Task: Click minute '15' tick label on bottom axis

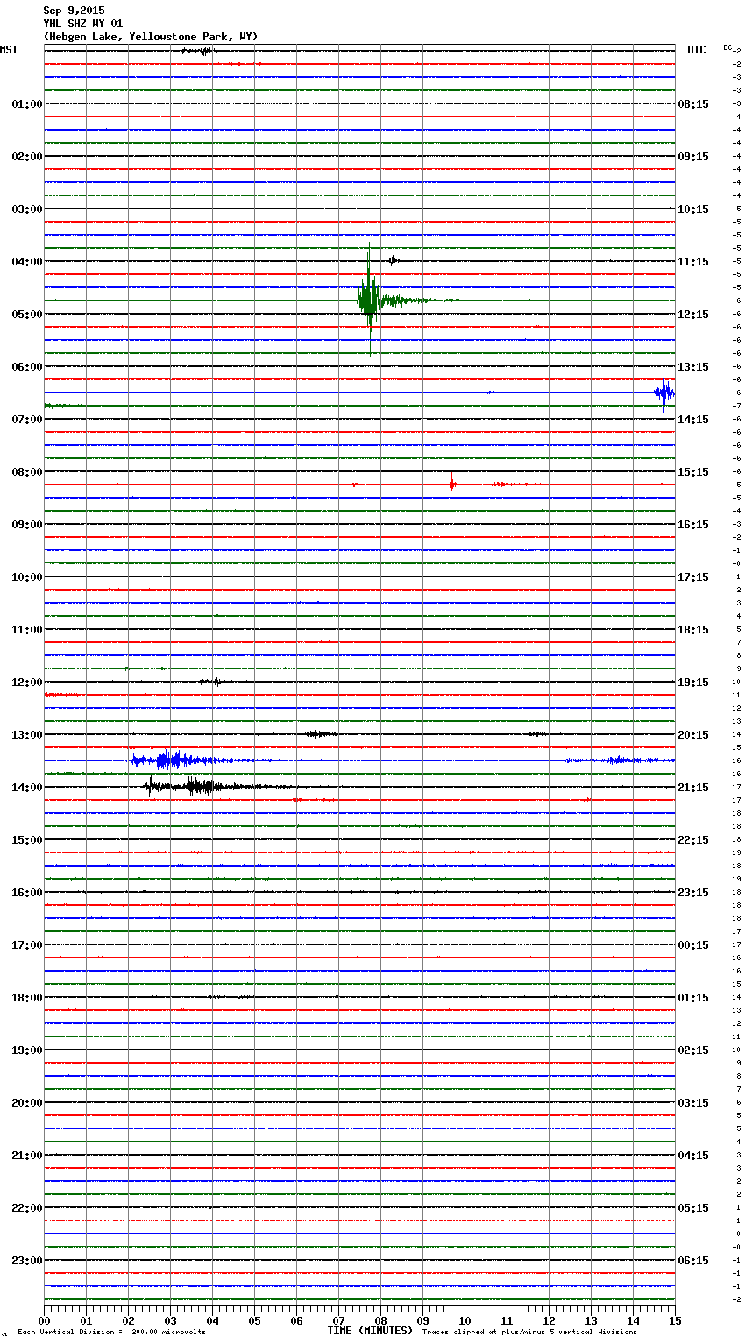Action: coord(675,1321)
